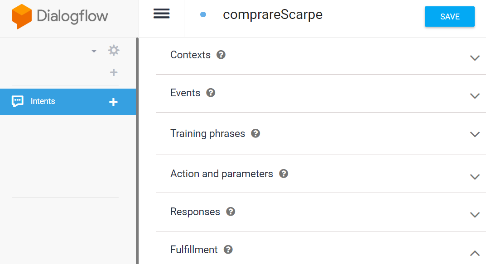The height and width of the screenshot is (264, 486).
Task: Open agent settings gear icon
Action: pos(114,50)
